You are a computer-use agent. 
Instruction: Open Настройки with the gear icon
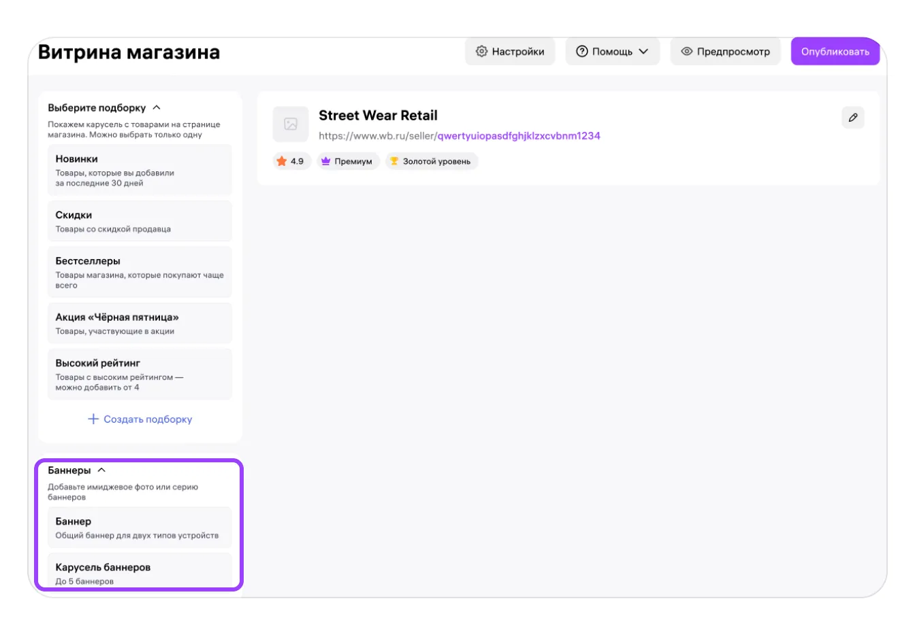[x=510, y=52]
